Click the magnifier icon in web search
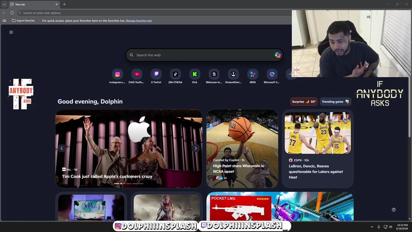 click(131, 55)
